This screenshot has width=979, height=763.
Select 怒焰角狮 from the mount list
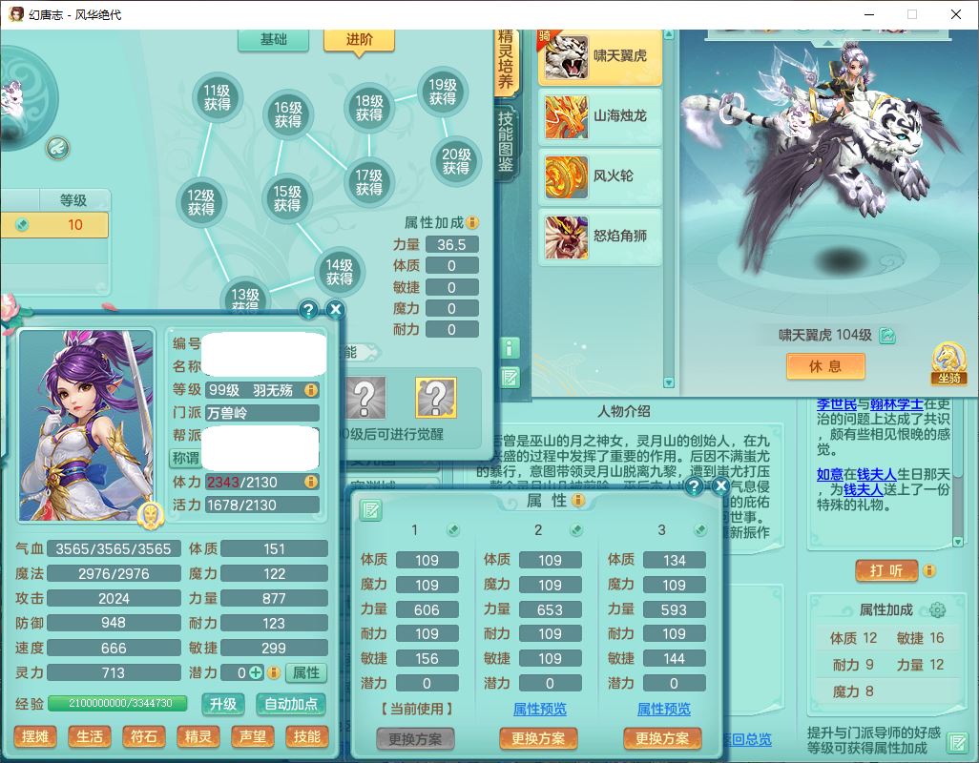pyautogui.click(x=600, y=237)
